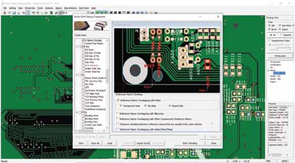Collapse the Drill Size tree group
This screenshot has width=295, height=163.
77,47
